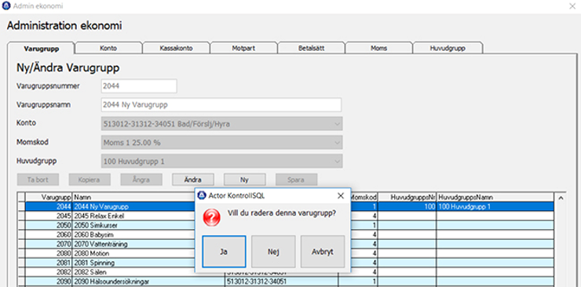Viewport: 581px width, 287px height.
Task: Click the table scrollbar up arrow
Action: coord(561,198)
